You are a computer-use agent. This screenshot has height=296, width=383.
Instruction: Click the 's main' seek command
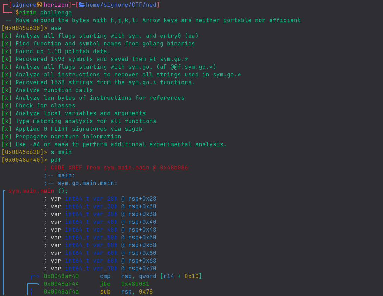click(61, 152)
